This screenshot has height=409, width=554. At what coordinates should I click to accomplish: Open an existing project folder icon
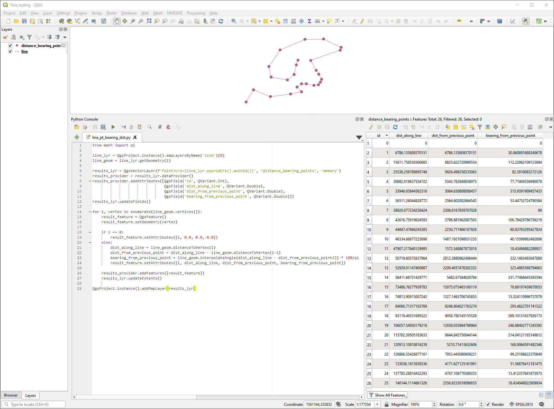click(16, 21)
